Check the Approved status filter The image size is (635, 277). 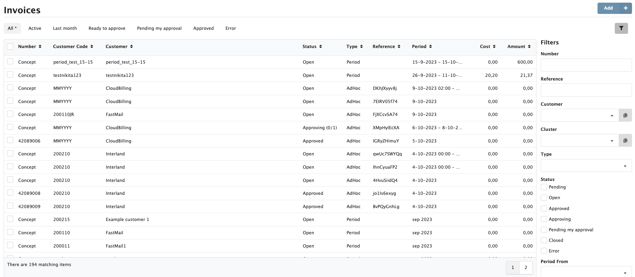(x=544, y=208)
